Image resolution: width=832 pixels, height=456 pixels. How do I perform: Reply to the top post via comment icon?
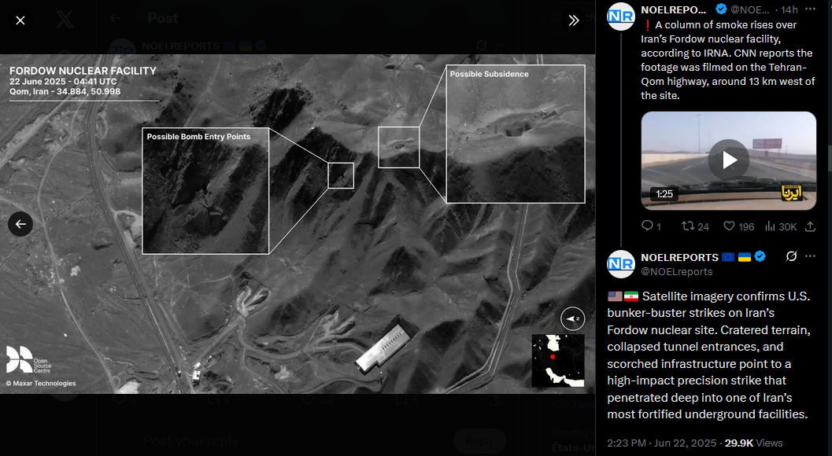click(652, 226)
